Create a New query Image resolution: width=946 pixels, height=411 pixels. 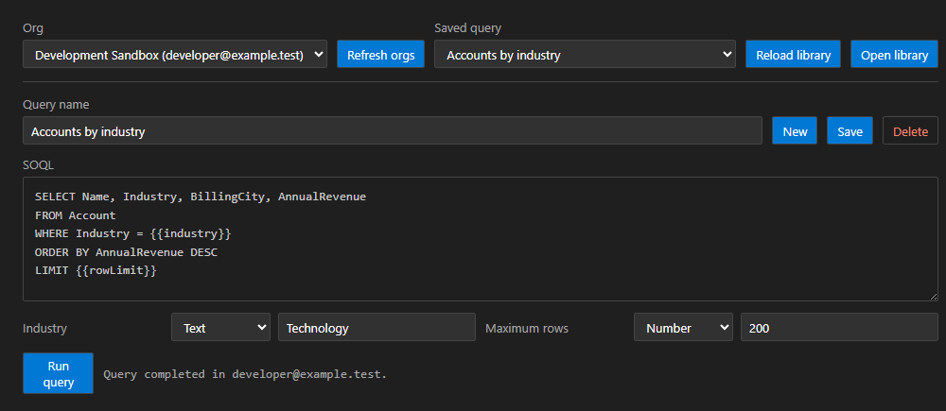[x=795, y=130]
